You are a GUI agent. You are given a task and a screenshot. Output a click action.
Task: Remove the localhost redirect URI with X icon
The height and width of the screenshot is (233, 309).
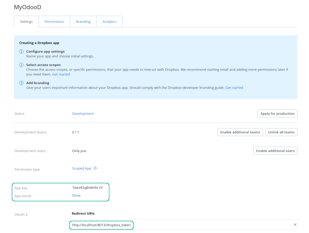pyautogui.click(x=295, y=225)
